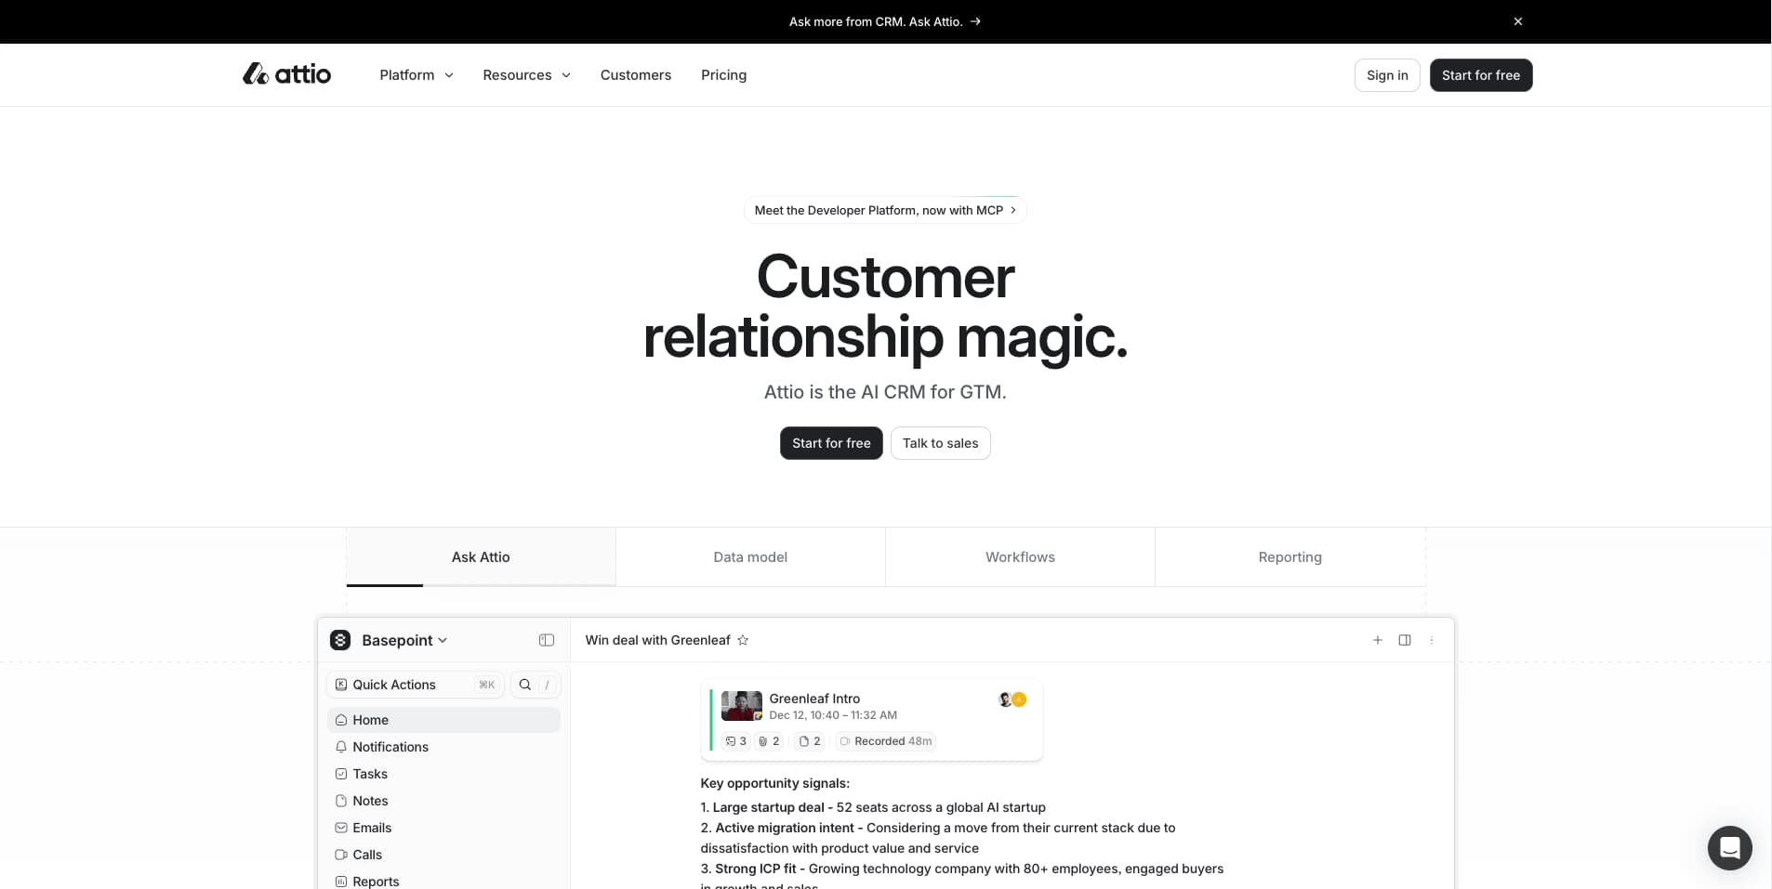Click the Emails envelope icon
The width and height of the screenshot is (1772, 889).
341,828
